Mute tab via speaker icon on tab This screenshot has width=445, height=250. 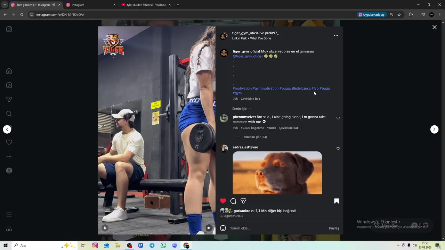click(54, 5)
